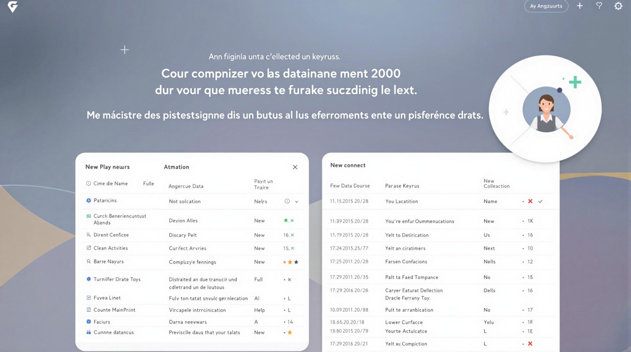631x352 pixels.
Task: Click the info circle icon in Pataricins row
Action: (287, 201)
